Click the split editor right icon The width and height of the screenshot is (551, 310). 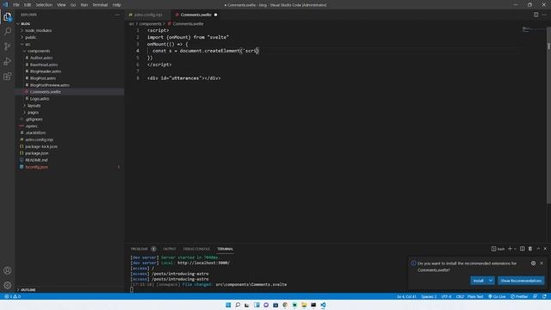pyautogui.click(x=536, y=15)
